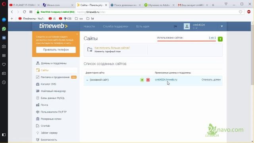Switch to Обучение по Adobe tab
Viewport: 254px width, 143px height.
click(159, 5)
